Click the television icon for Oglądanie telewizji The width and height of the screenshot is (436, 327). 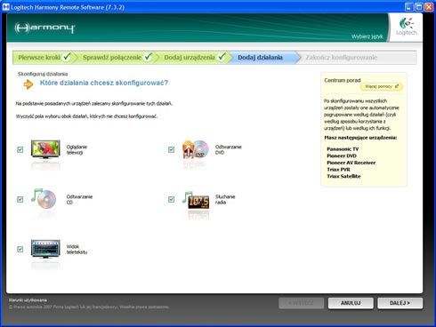(x=45, y=149)
